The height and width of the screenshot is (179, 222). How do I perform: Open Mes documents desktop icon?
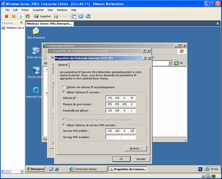[x=36, y=33]
